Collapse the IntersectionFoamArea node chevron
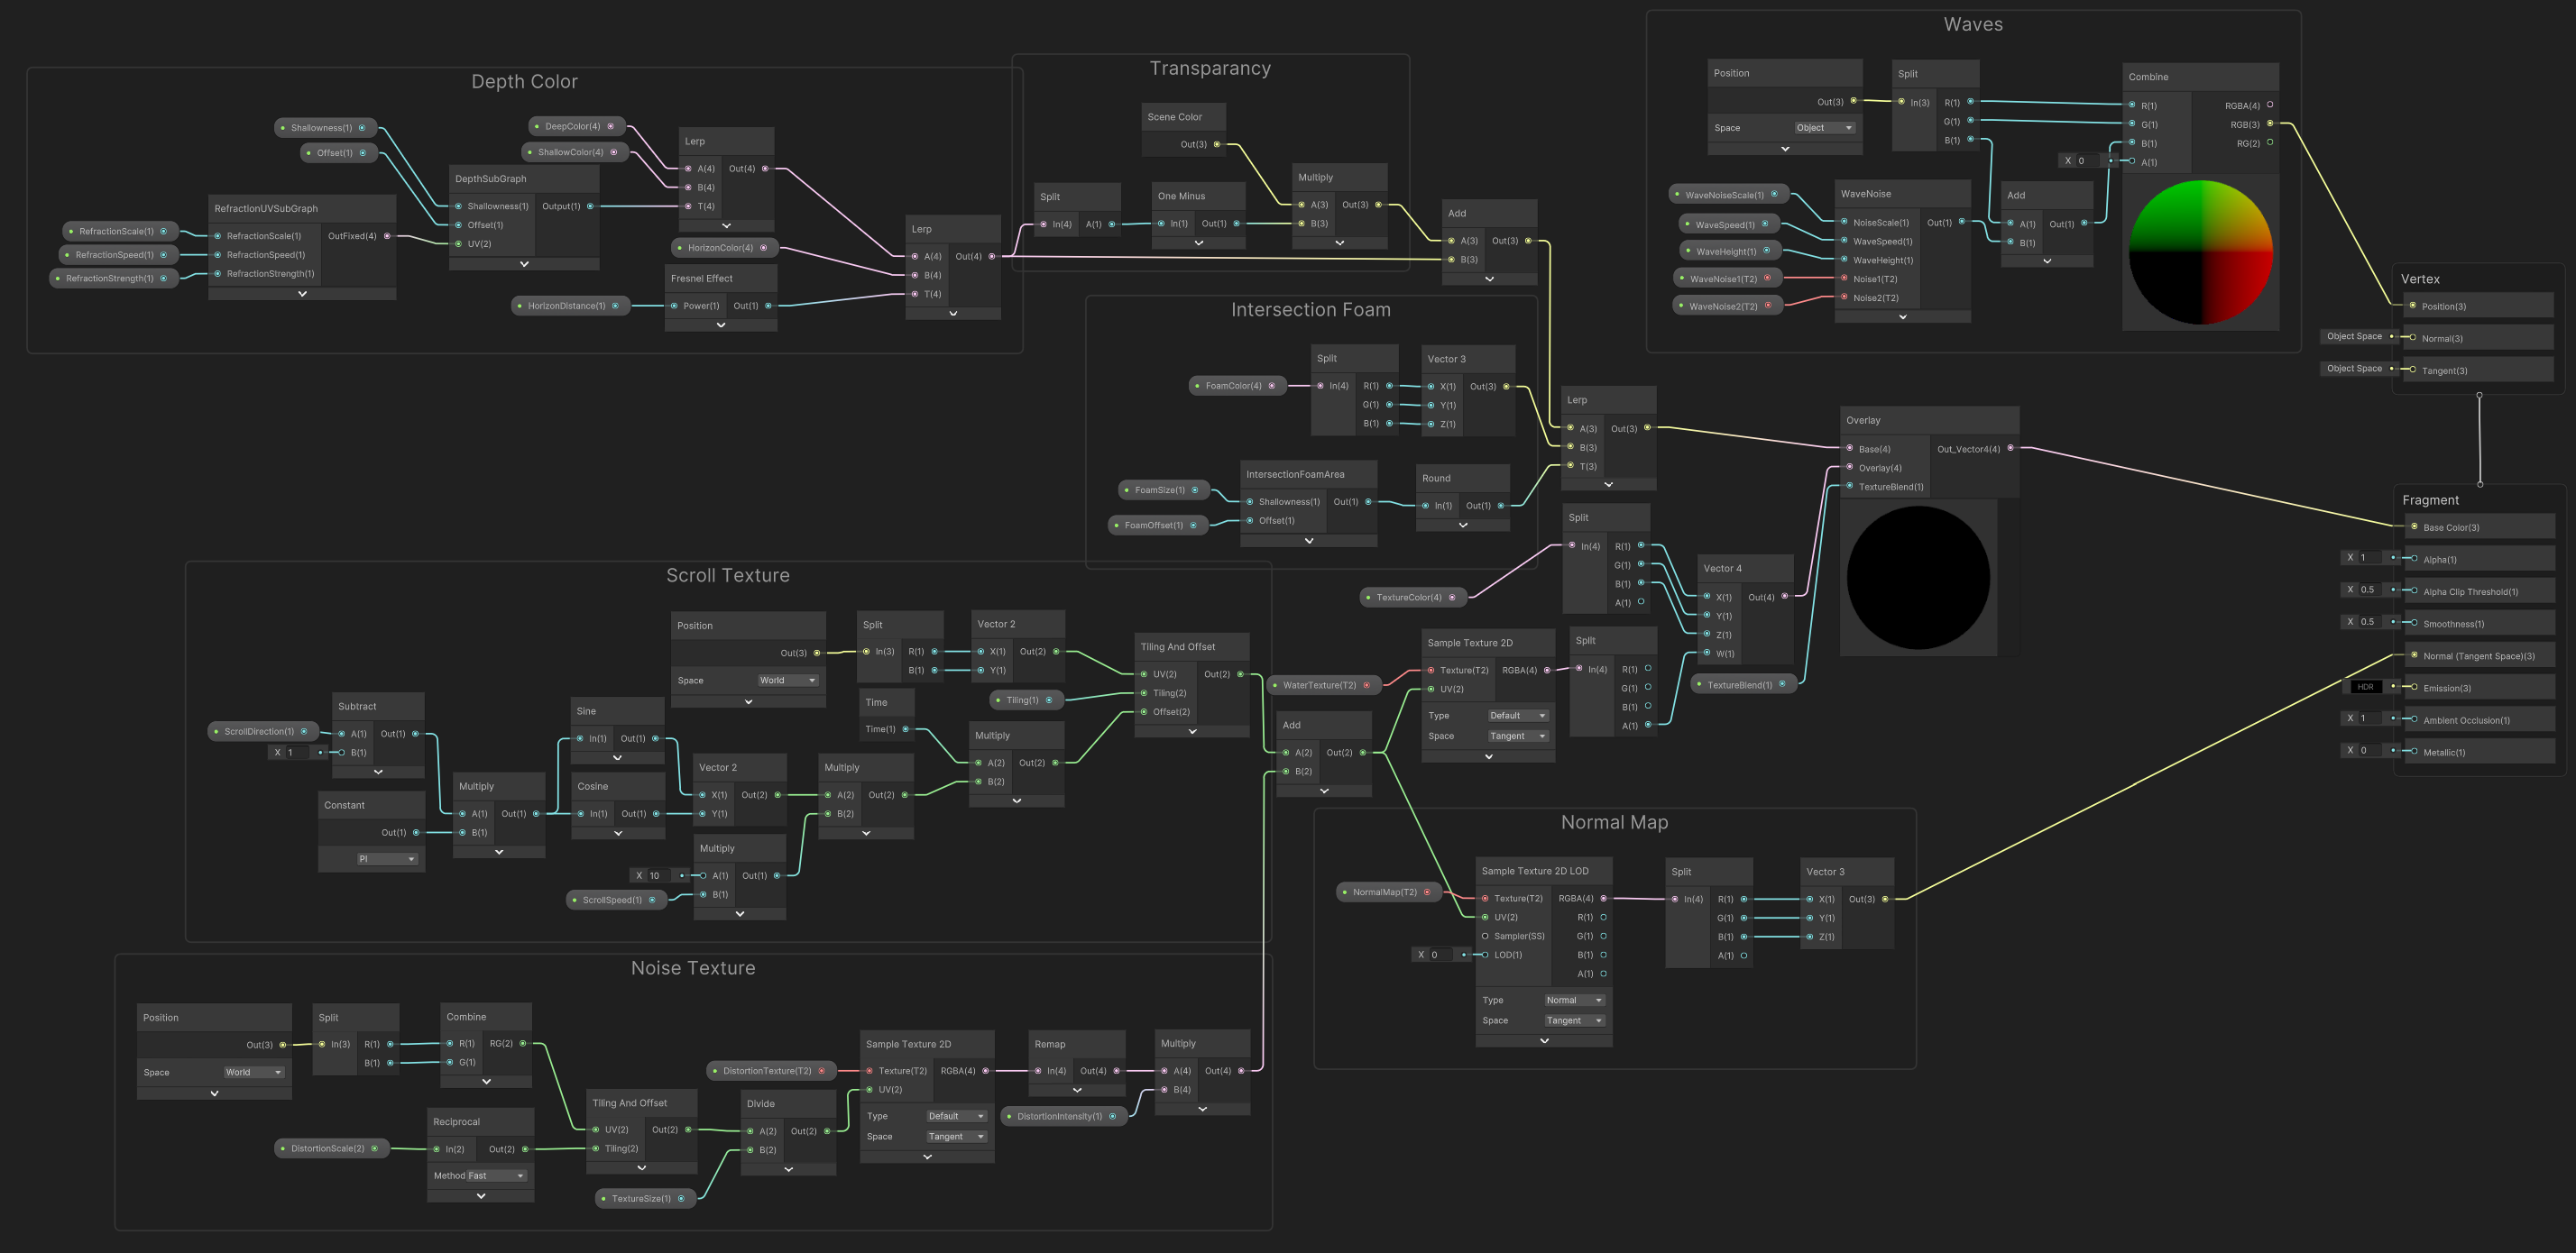The image size is (2576, 1253). tap(1308, 541)
